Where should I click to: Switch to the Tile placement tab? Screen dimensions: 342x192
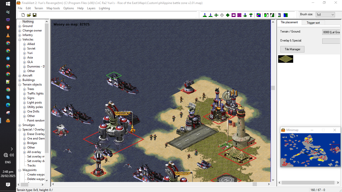pos(289,22)
